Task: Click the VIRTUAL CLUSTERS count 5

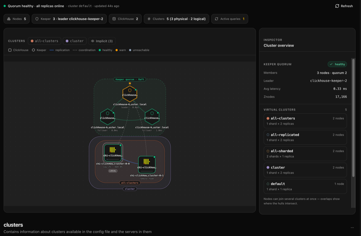Action: (346, 110)
